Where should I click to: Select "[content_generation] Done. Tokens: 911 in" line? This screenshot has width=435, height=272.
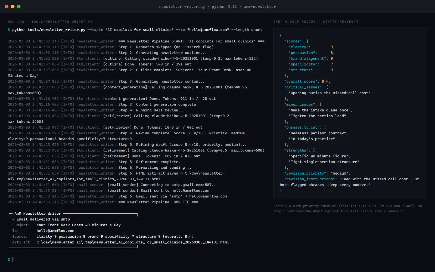pos(112,99)
